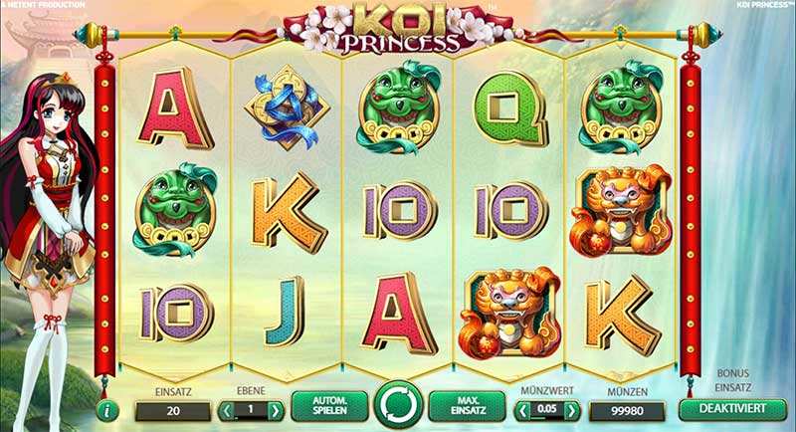
Task: Click the teal J symbol
Action: coord(285,312)
